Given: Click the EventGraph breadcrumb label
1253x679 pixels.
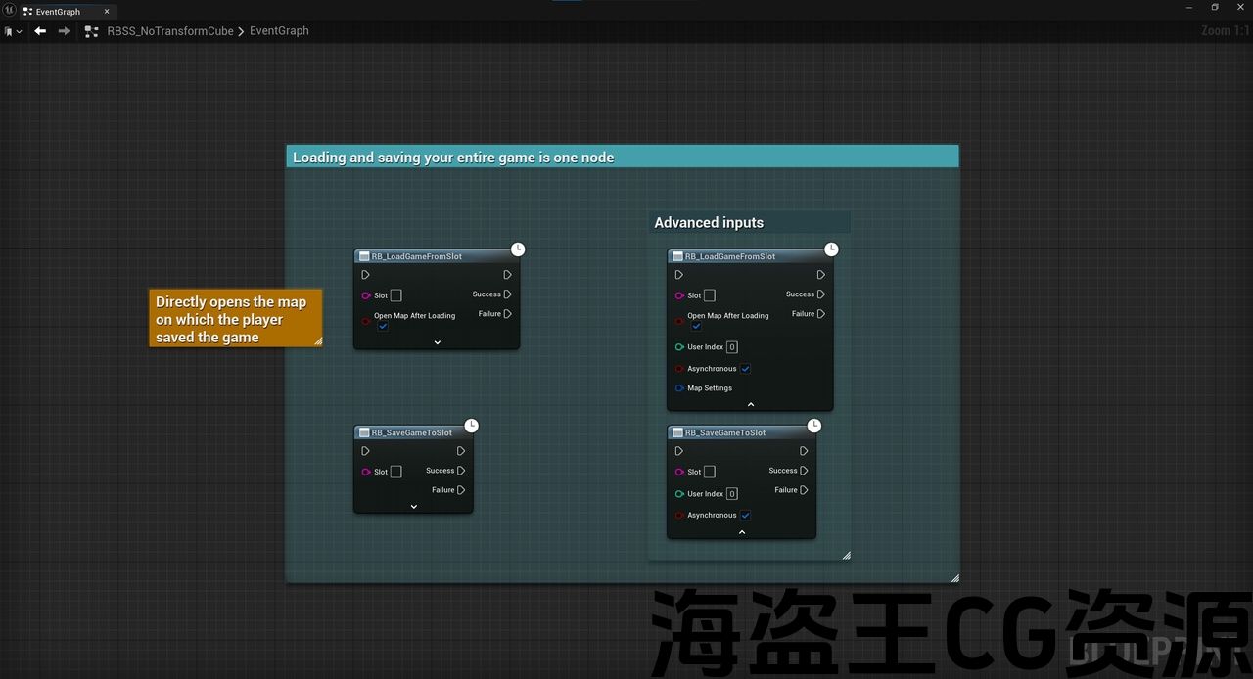Looking at the screenshot, I should [x=279, y=31].
